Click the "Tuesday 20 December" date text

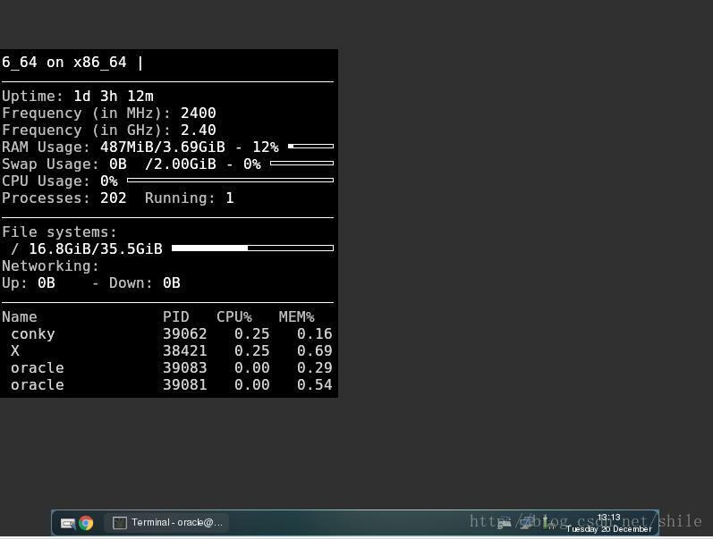[608, 529]
